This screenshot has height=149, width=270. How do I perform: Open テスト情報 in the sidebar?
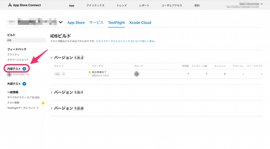click(13, 103)
